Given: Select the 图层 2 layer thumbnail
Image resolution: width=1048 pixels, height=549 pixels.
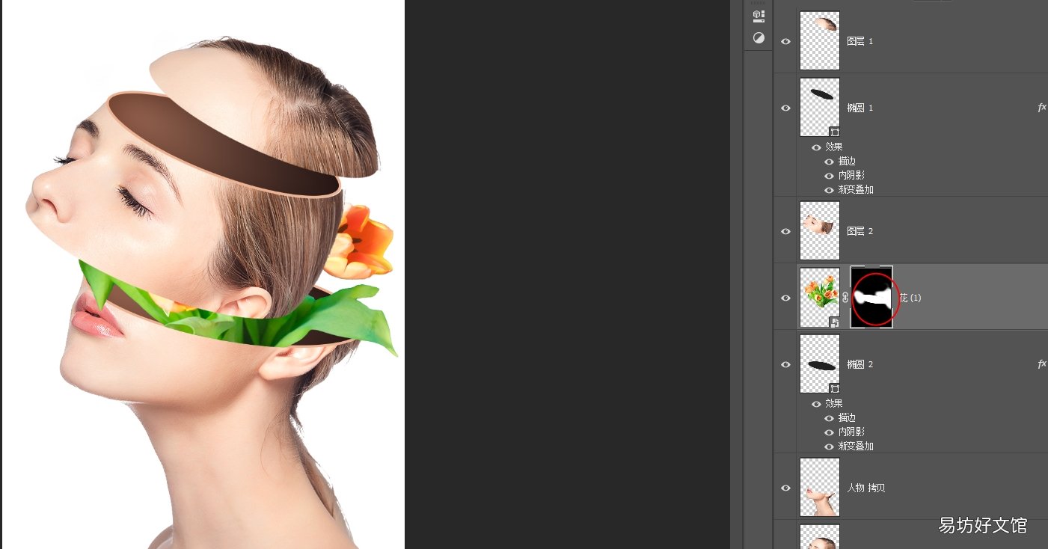Looking at the screenshot, I should coord(820,230).
